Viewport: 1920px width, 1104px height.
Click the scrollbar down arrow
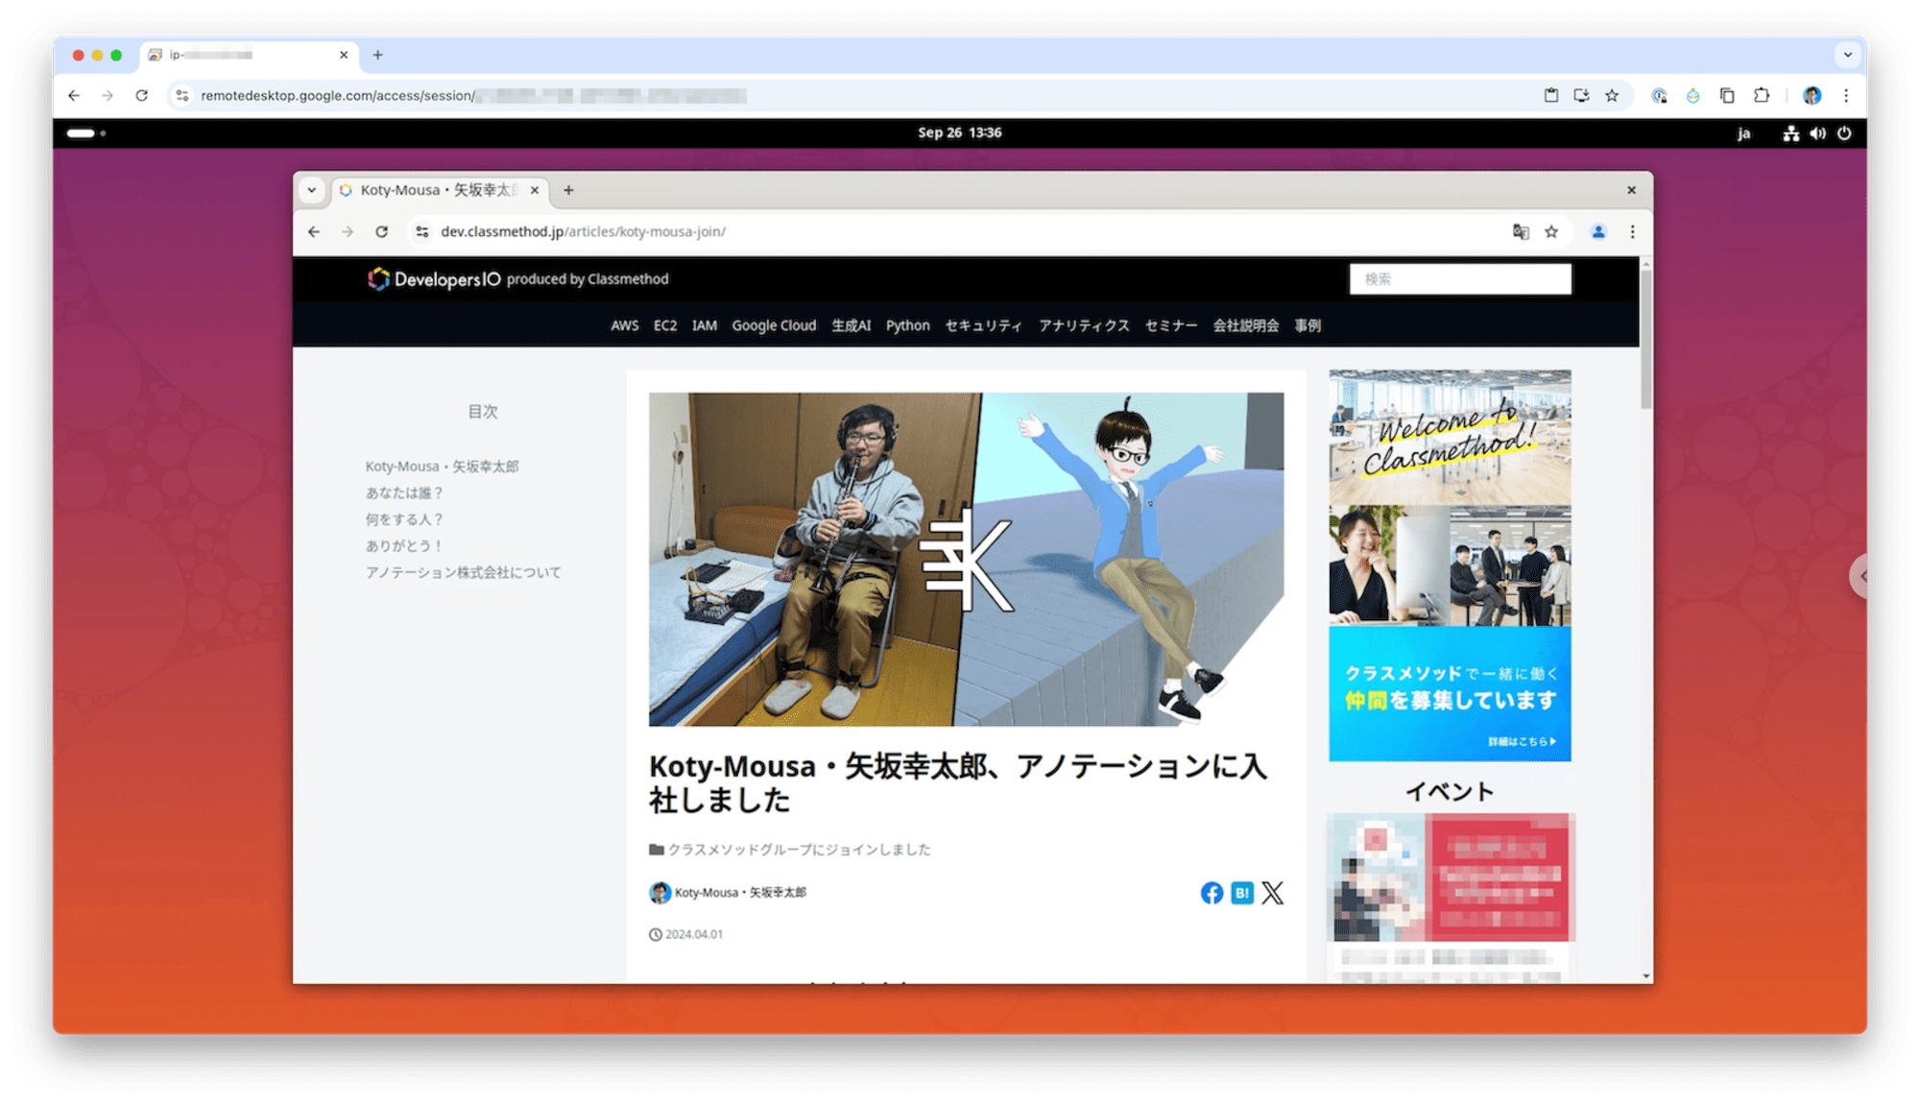click(1646, 976)
